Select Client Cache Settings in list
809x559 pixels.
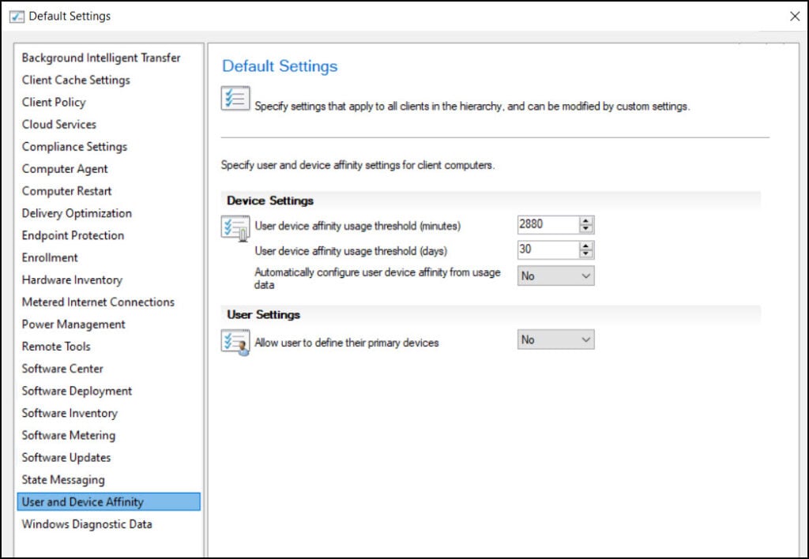pos(76,80)
